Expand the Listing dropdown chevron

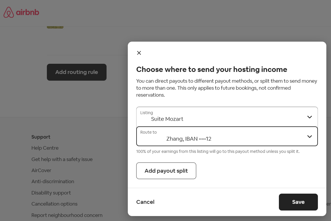point(309,117)
